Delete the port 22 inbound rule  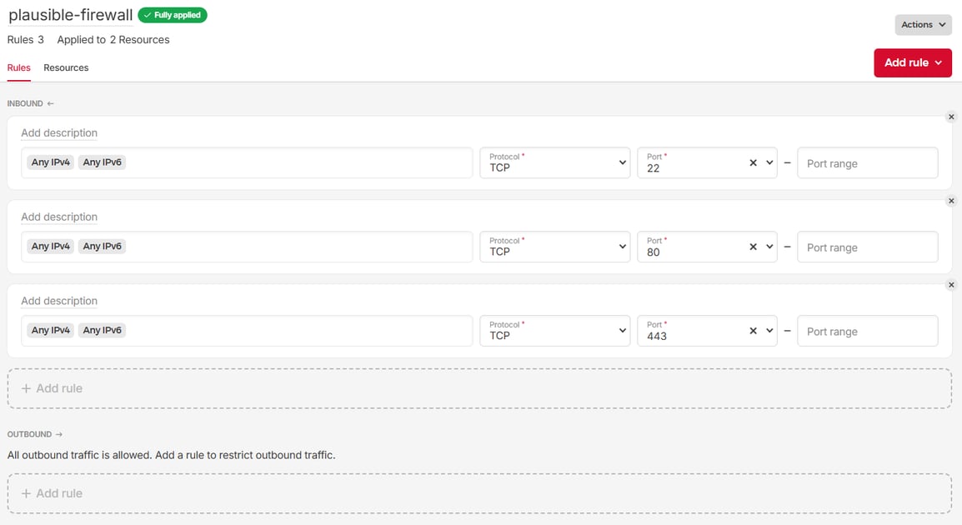click(x=951, y=117)
